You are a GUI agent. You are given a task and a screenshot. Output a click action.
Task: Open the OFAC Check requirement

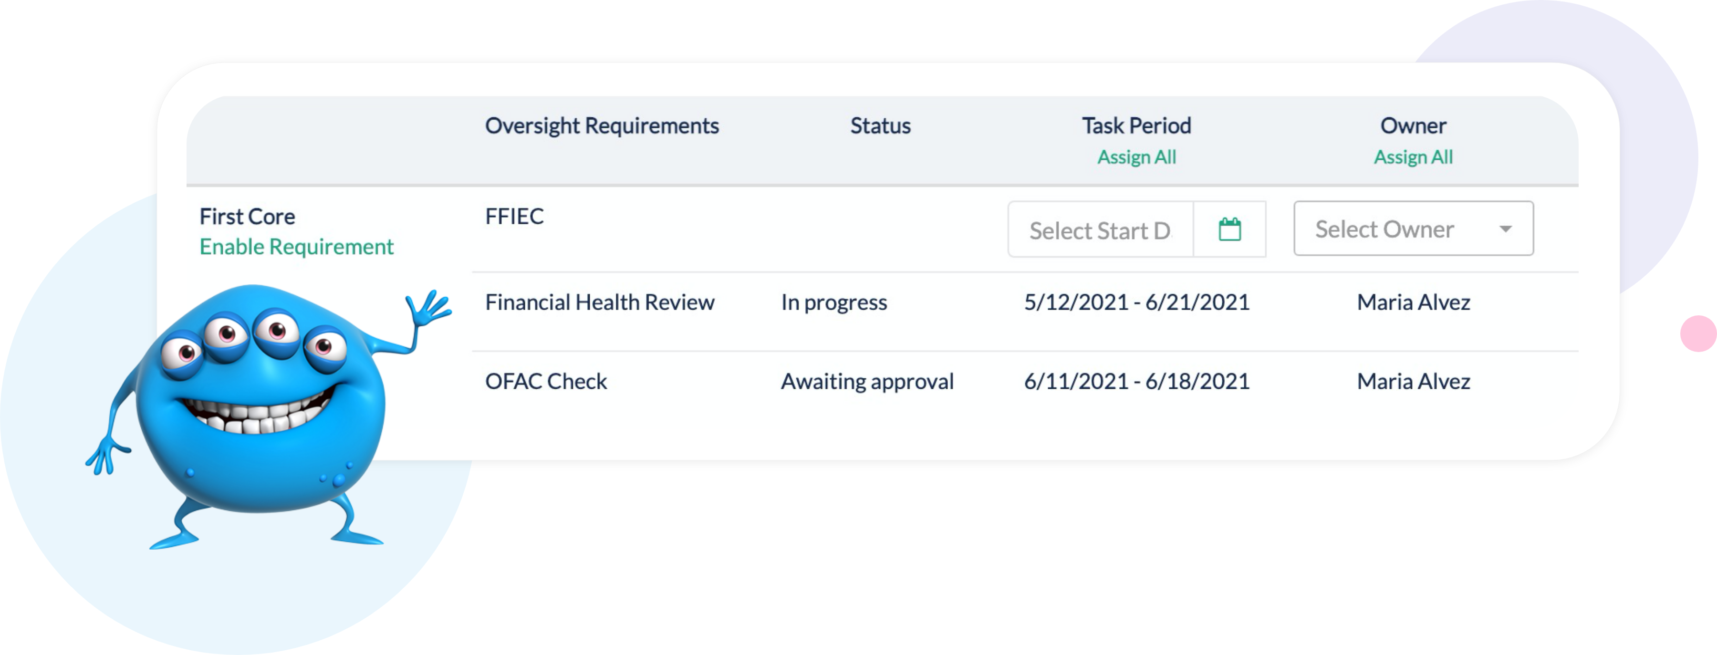(x=546, y=381)
